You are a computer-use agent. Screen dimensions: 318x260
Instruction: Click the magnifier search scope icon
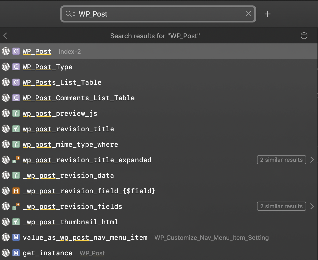pos(70,14)
